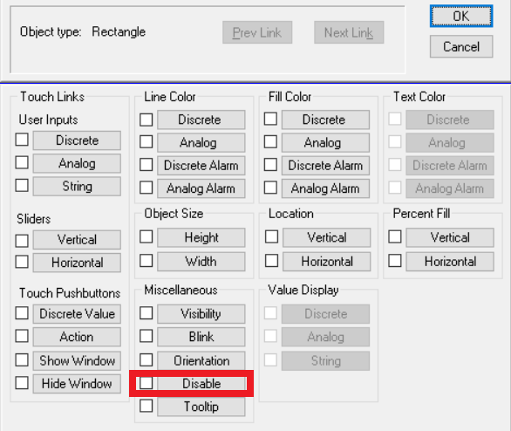Check the Orientation checkbox
The image size is (511, 431).
click(x=146, y=360)
